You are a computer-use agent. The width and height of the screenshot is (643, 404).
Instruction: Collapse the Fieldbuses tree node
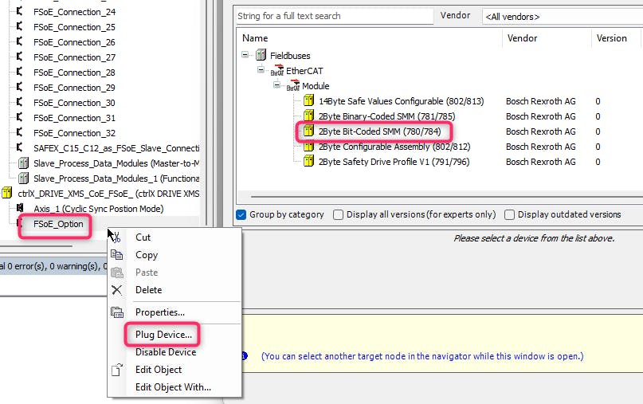click(x=246, y=56)
